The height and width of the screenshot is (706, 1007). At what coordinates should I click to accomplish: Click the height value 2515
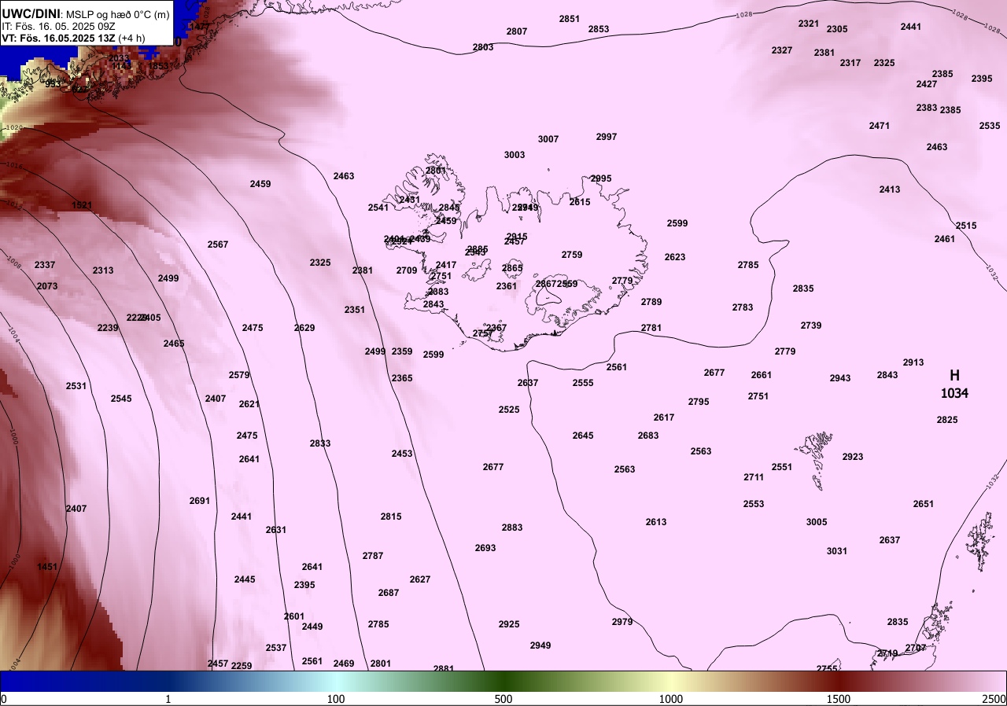click(966, 226)
